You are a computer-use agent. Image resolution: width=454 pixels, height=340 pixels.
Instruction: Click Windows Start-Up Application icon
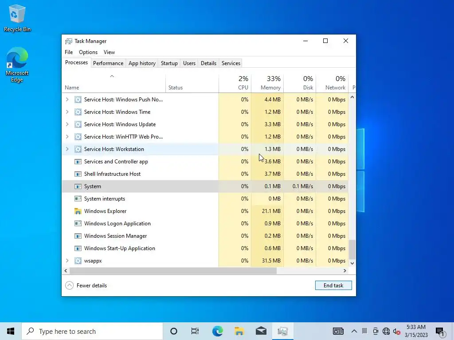click(78, 248)
